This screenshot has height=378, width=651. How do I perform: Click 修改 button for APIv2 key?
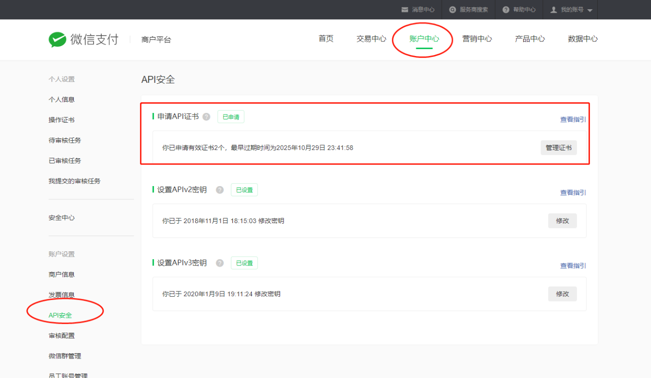(x=562, y=221)
